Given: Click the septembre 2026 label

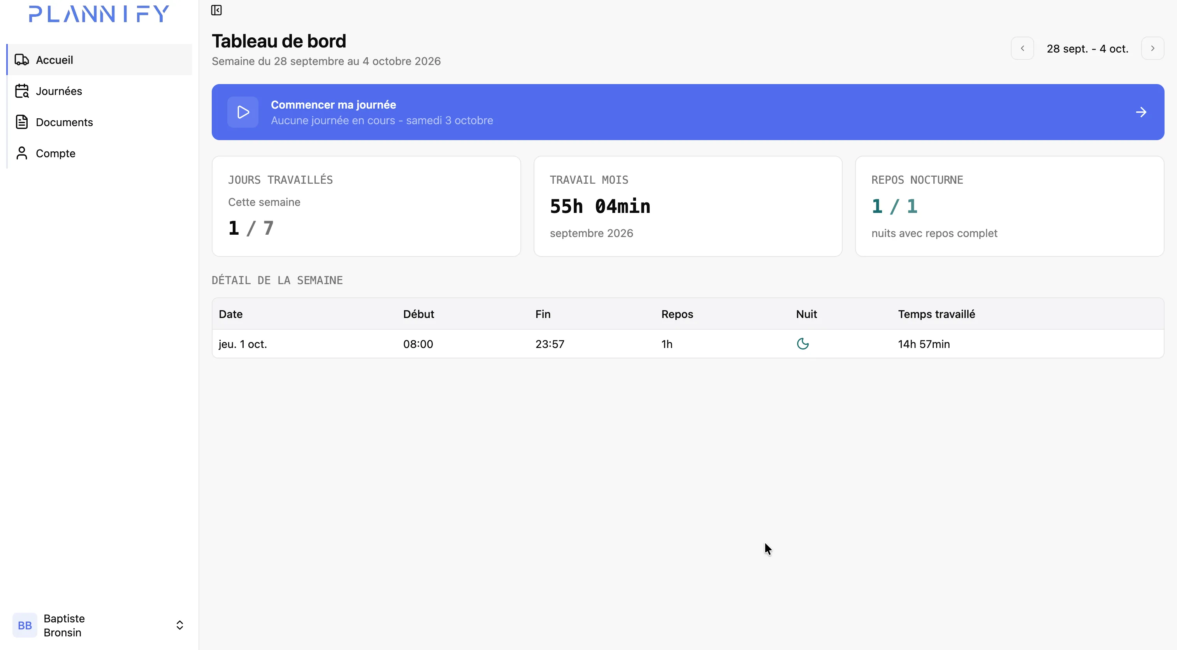Looking at the screenshot, I should pos(591,233).
